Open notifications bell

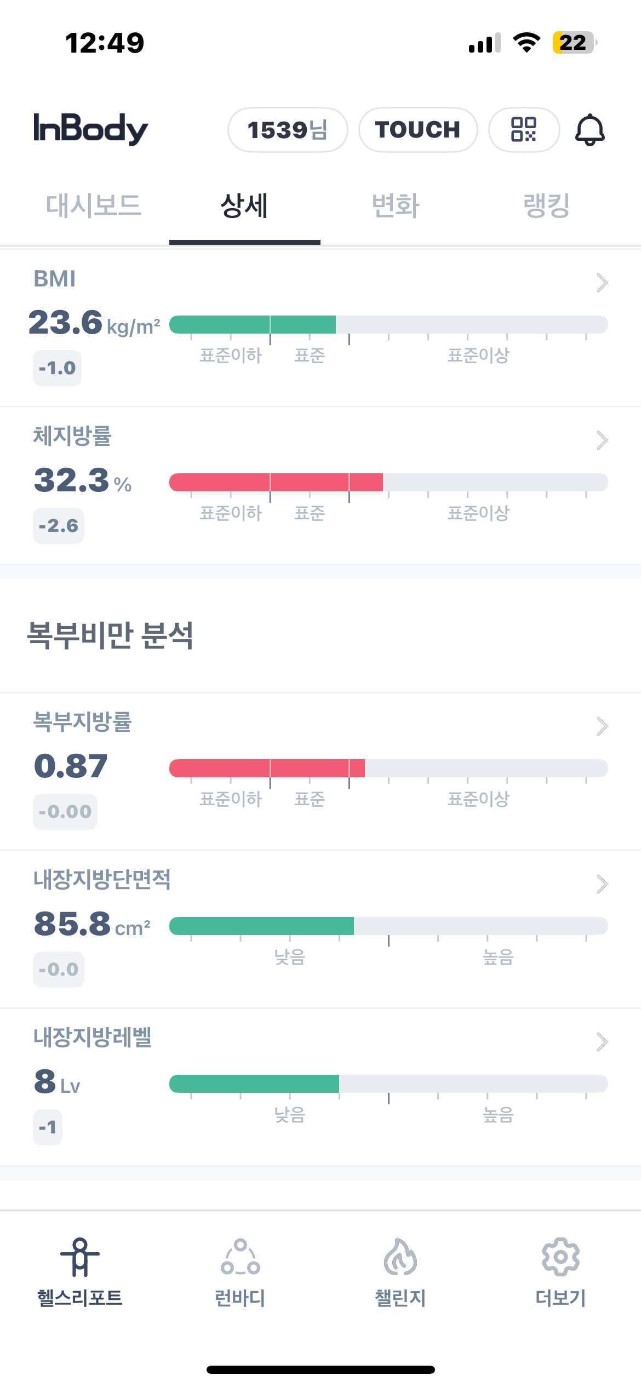tap(590, 130)
